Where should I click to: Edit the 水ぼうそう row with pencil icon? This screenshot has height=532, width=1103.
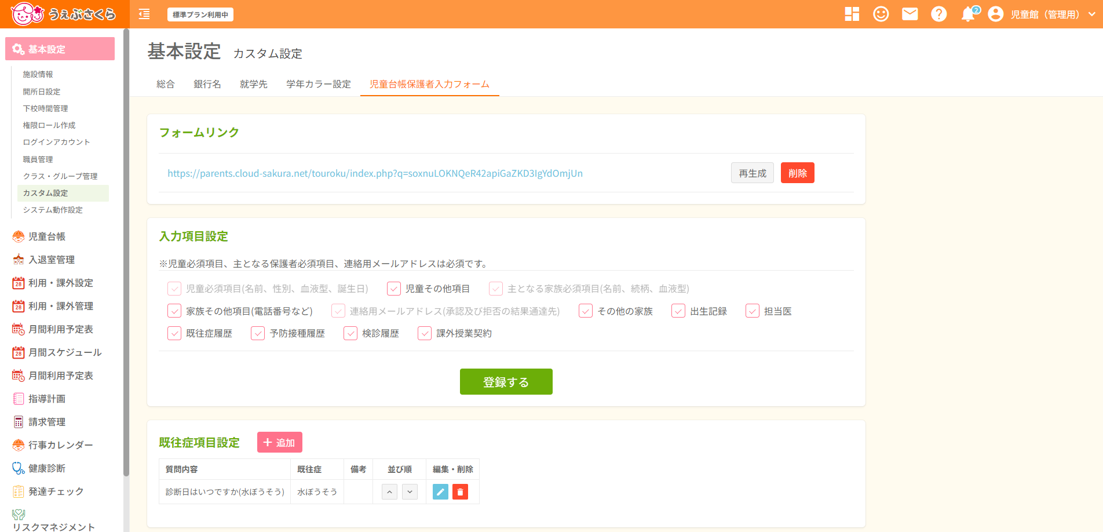(440, 492)
